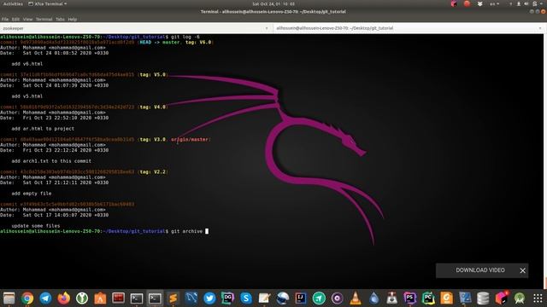This screenshot has height=307, width=547.
Task: Open Telegram from the dock
Action: click(45, 298)
